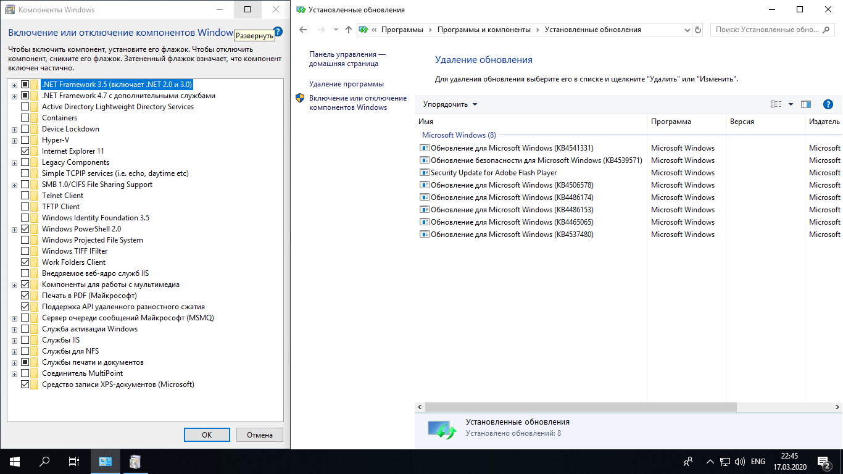
Task: Expand Службы печати и документов node
Action: coord(14,362)
